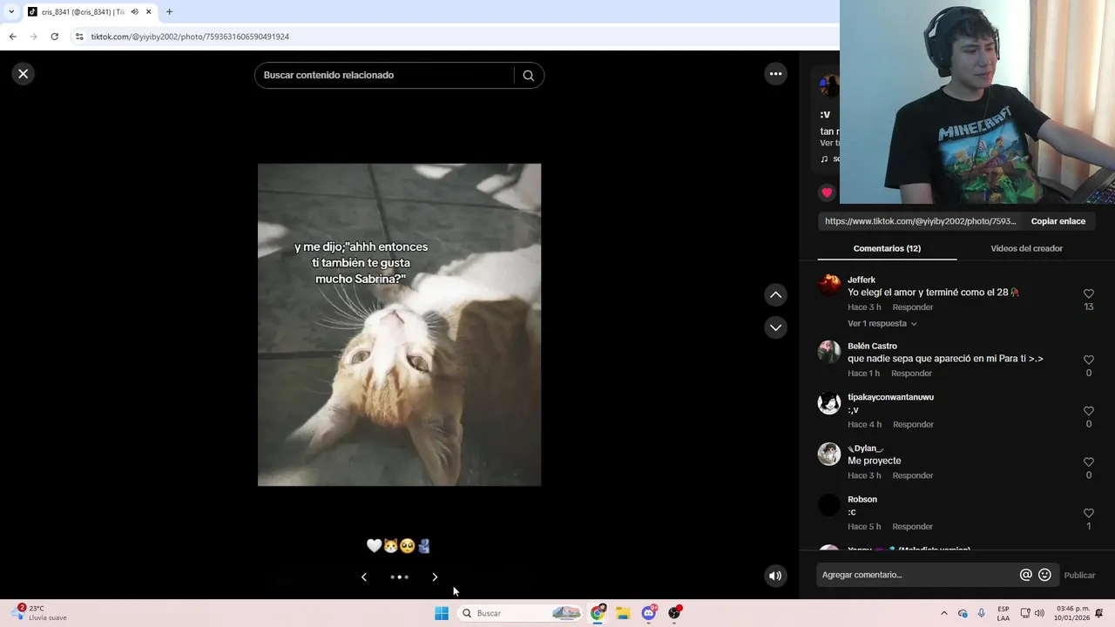Reload the page with the refresh icon
The height and width of the screenshot is (627, 1115).
(x=54, y=37)
